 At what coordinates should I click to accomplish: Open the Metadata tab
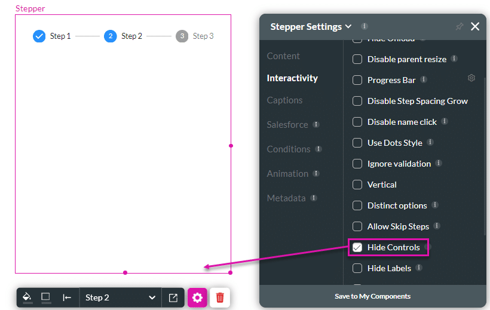(286, 198)
